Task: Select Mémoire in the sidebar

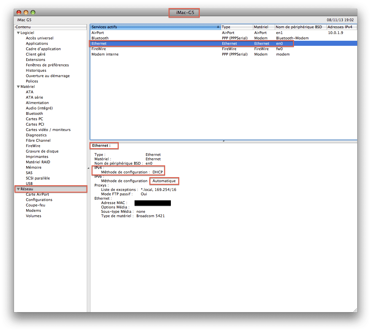Action: (34, 167)
